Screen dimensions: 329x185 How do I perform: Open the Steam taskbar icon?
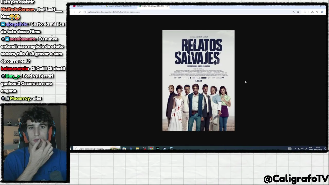(164, 149)
